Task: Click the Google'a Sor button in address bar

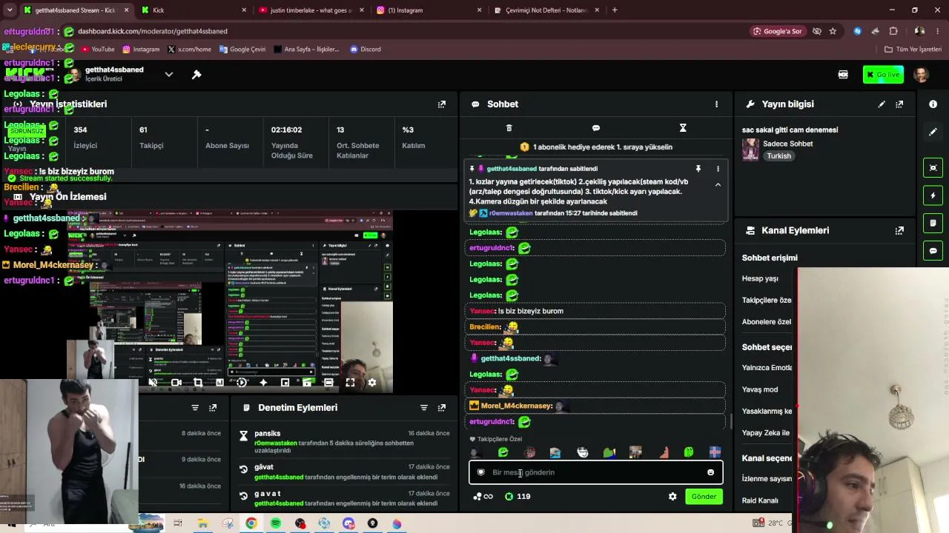Action: (x=777, y=31)
